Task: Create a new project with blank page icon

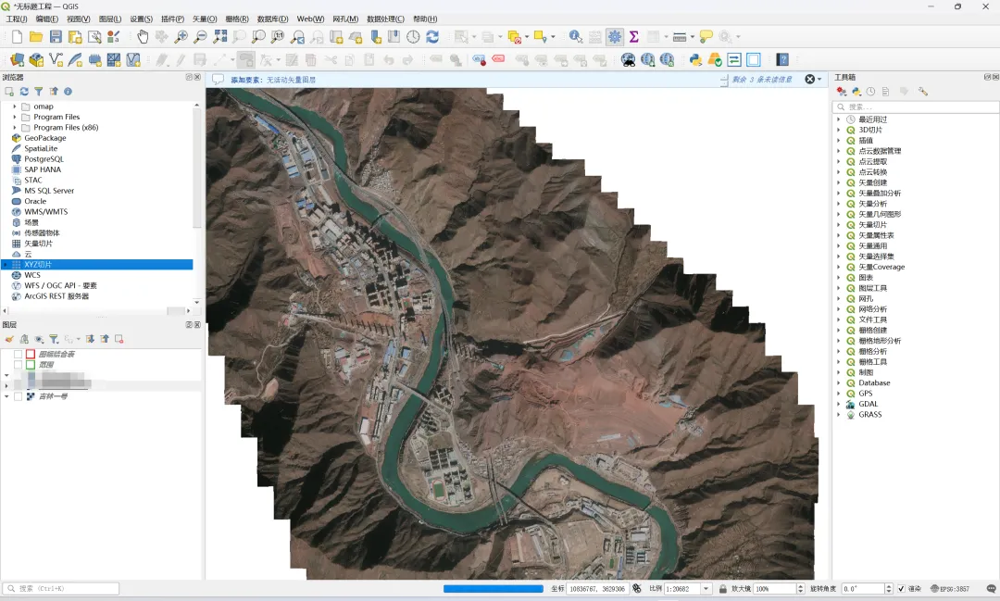Action: (18, 37)
